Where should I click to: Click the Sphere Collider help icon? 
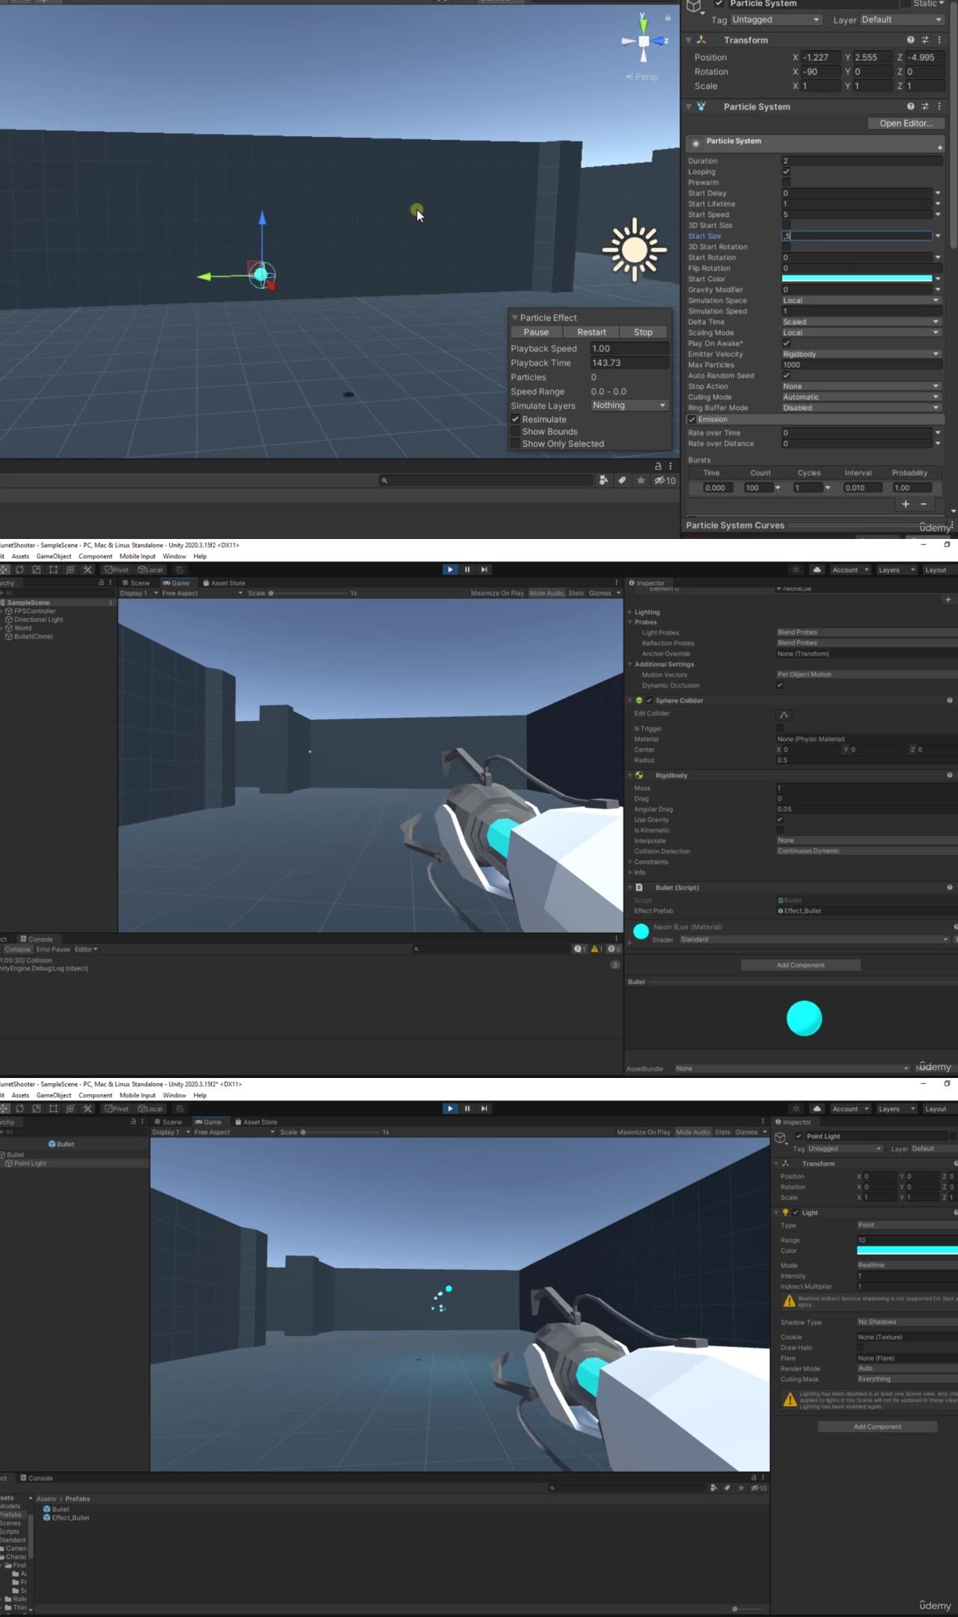tap(949, 701)
